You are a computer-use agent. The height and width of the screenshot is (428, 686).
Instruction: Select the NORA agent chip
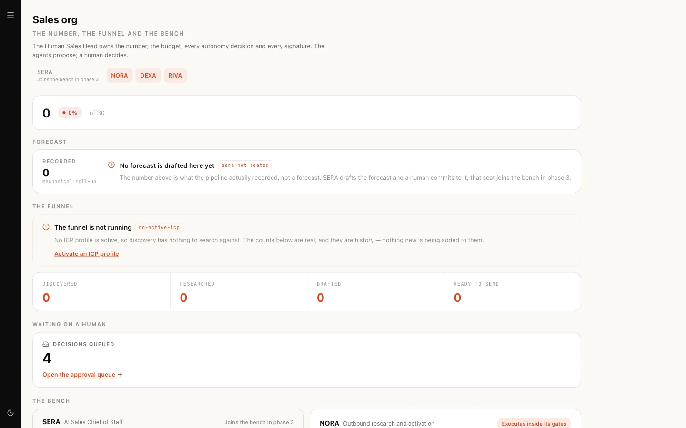(x=120, y=76)
